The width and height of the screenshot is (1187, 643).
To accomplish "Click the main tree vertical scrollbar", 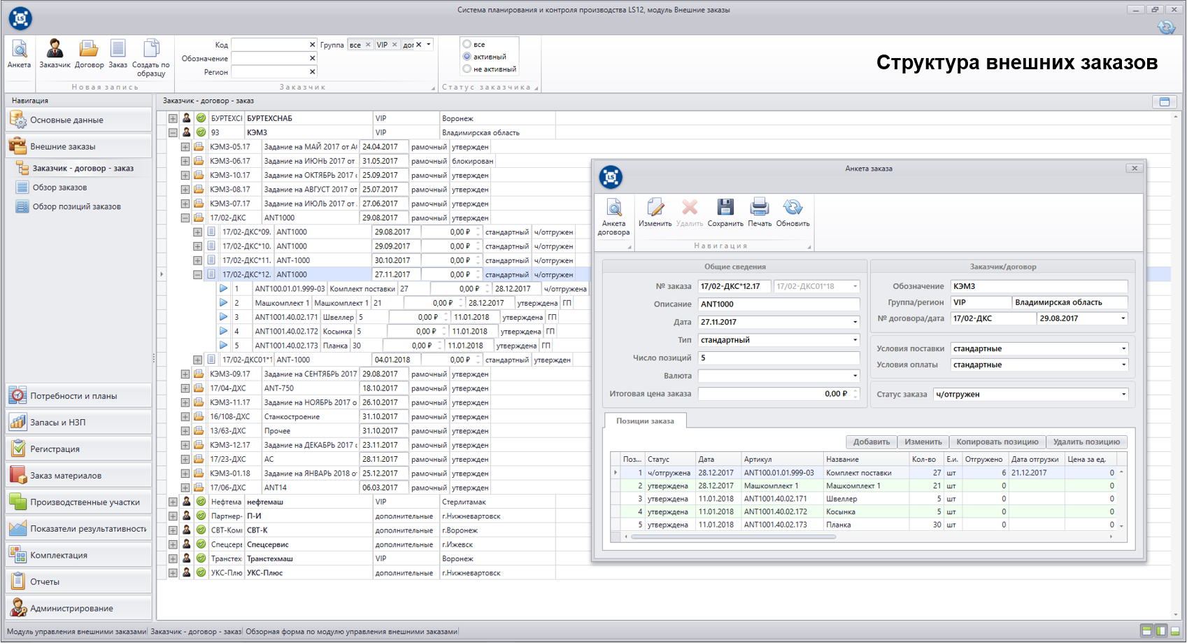I will pyautogui.click(x=1176, y=365).
